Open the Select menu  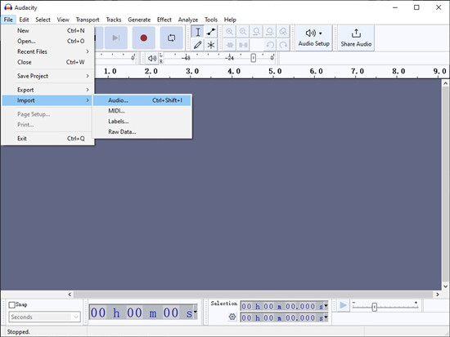click(x=43, y=20)
